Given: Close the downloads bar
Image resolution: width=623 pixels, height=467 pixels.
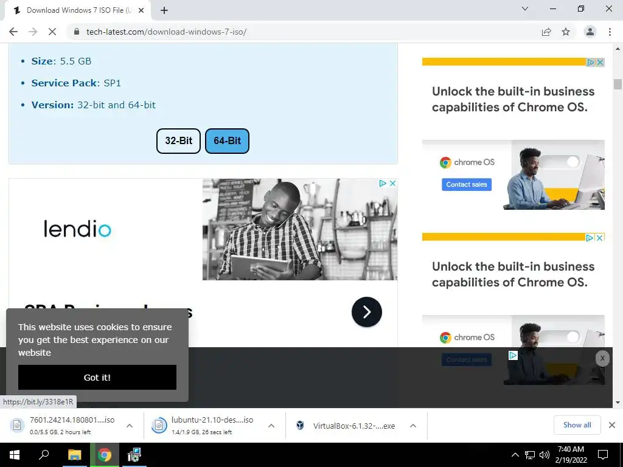Looking at the screenshot, I should pos(612,425).
